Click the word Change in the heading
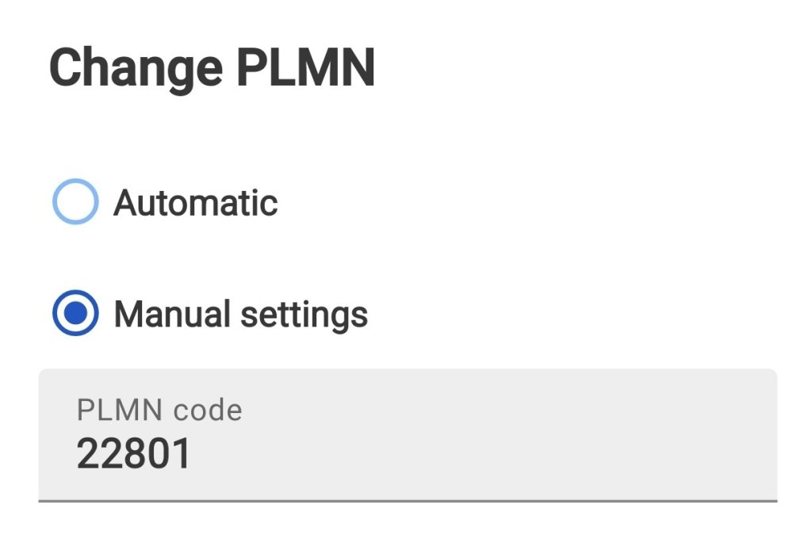This screenshot has width=812, height=539. (x=136, y=68)
